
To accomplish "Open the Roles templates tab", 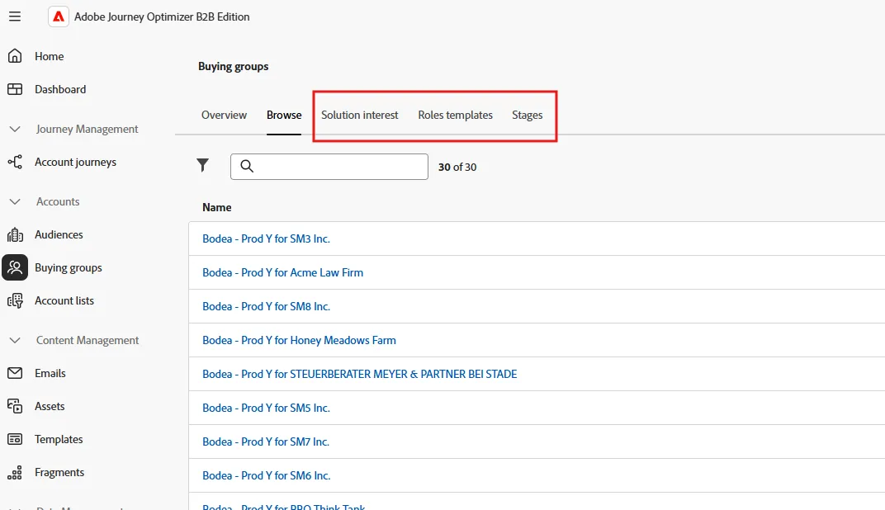I will coord(455,115).
